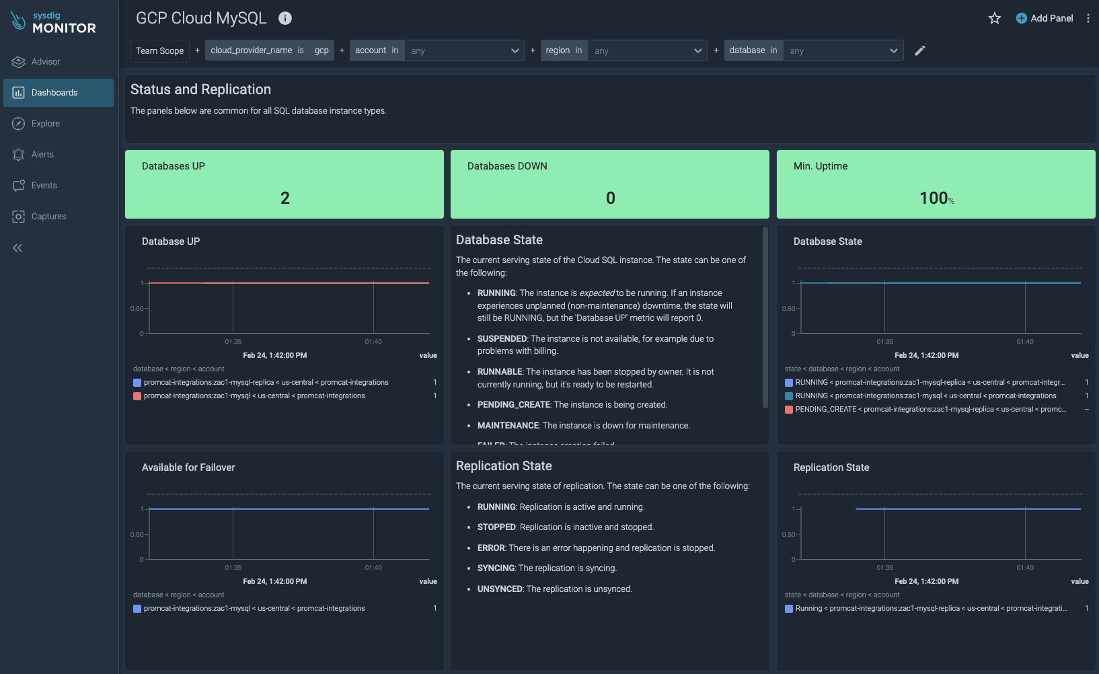
Task: Open the Dashboards sidebar icon
Action: (18, 93)
